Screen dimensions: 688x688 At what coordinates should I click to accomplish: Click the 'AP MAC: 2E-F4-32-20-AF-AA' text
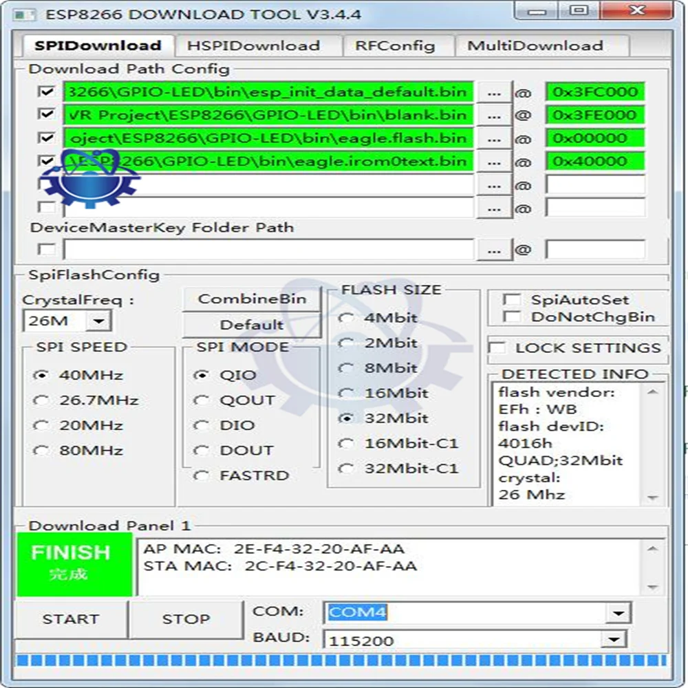275,549
